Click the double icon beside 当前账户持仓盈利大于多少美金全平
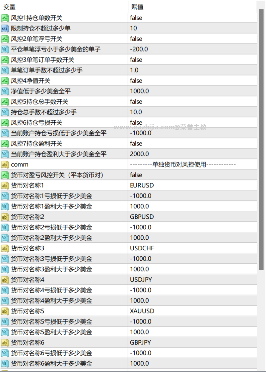 tap(5, 154)
